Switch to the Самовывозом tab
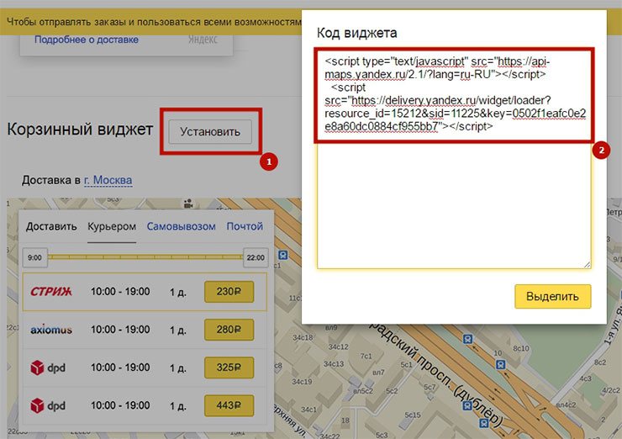 182,226
